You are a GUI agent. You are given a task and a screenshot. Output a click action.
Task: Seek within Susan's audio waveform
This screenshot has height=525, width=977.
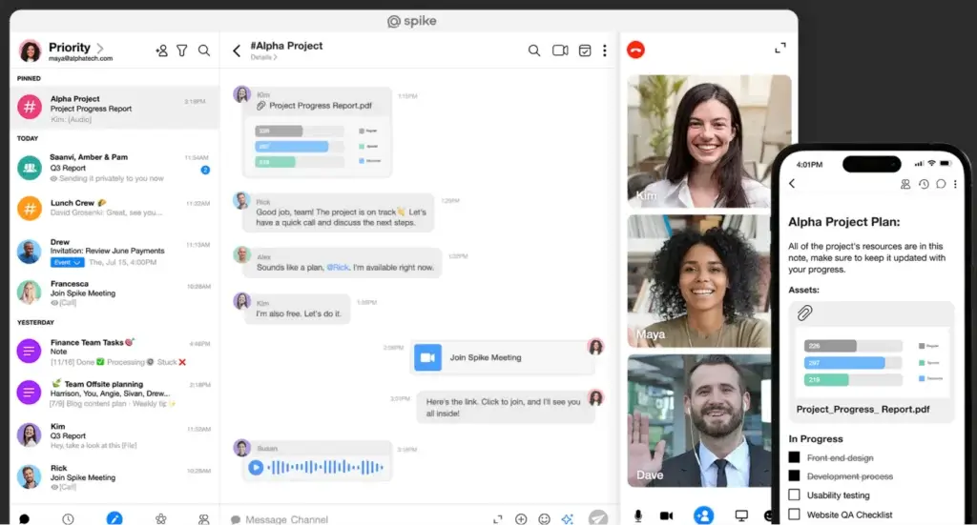324,467
